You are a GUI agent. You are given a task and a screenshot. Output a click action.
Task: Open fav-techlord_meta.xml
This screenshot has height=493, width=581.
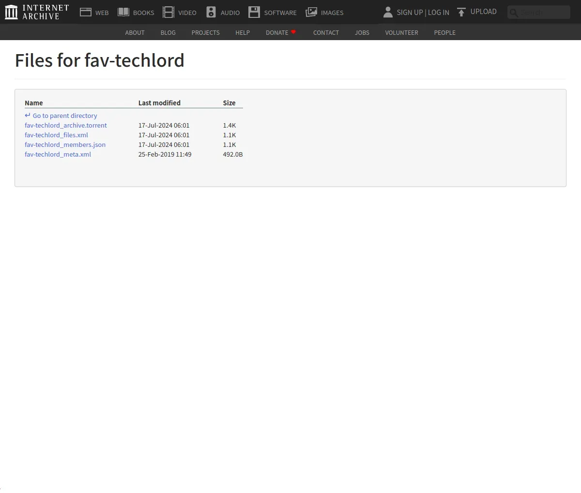tap(58, 155)
